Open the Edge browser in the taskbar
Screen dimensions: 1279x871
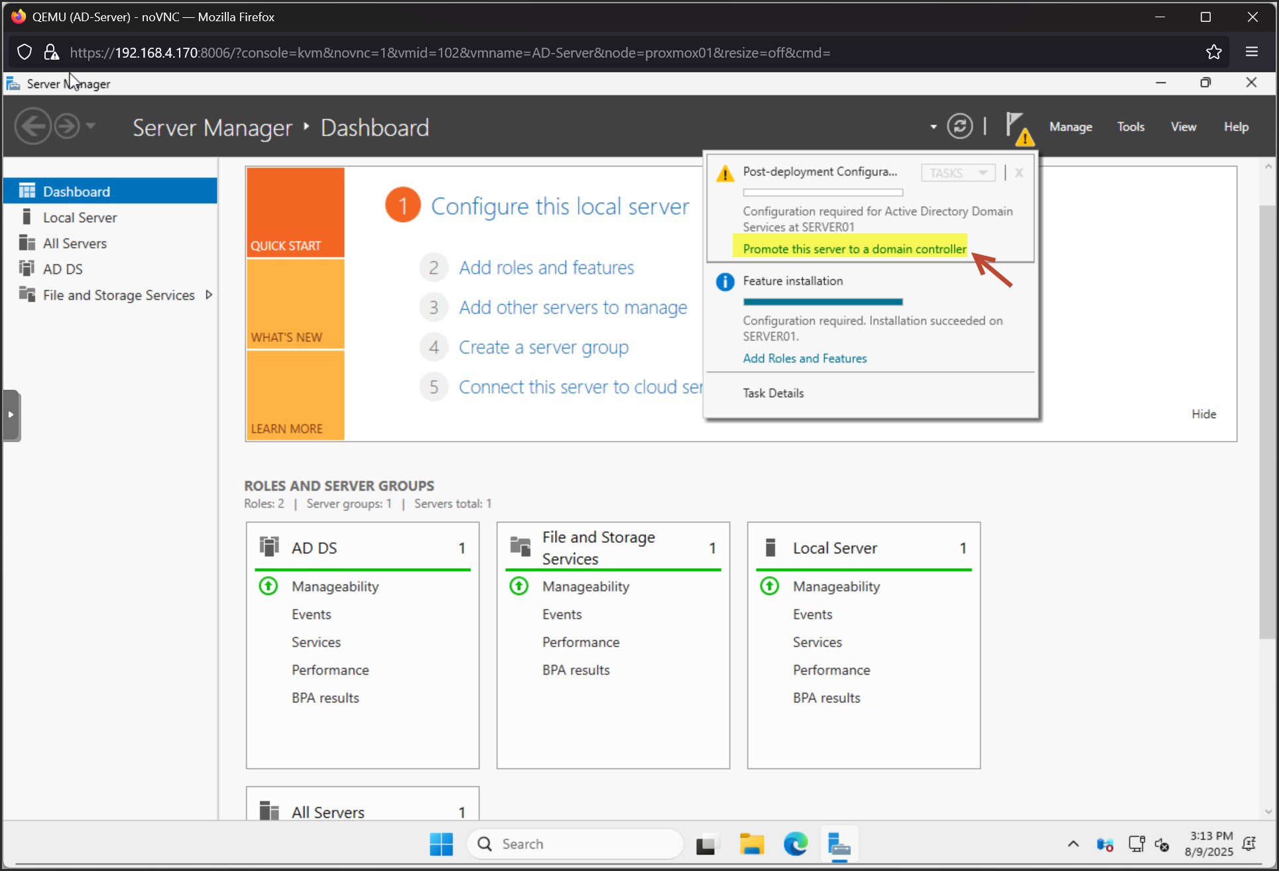795,843
